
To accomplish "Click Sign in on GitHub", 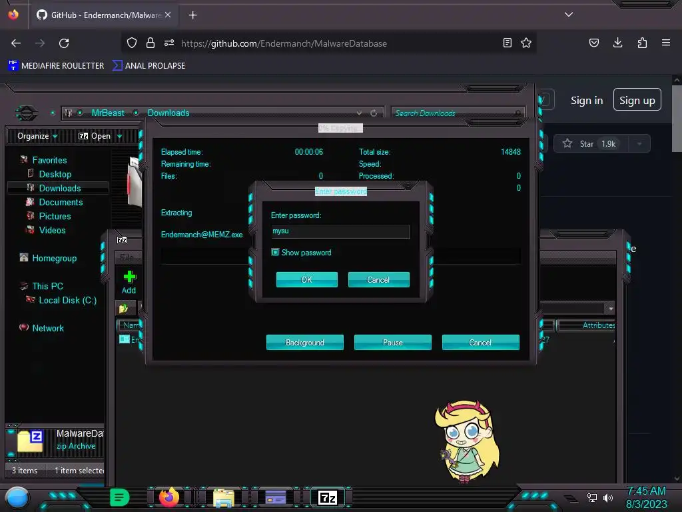I will 587,101.
